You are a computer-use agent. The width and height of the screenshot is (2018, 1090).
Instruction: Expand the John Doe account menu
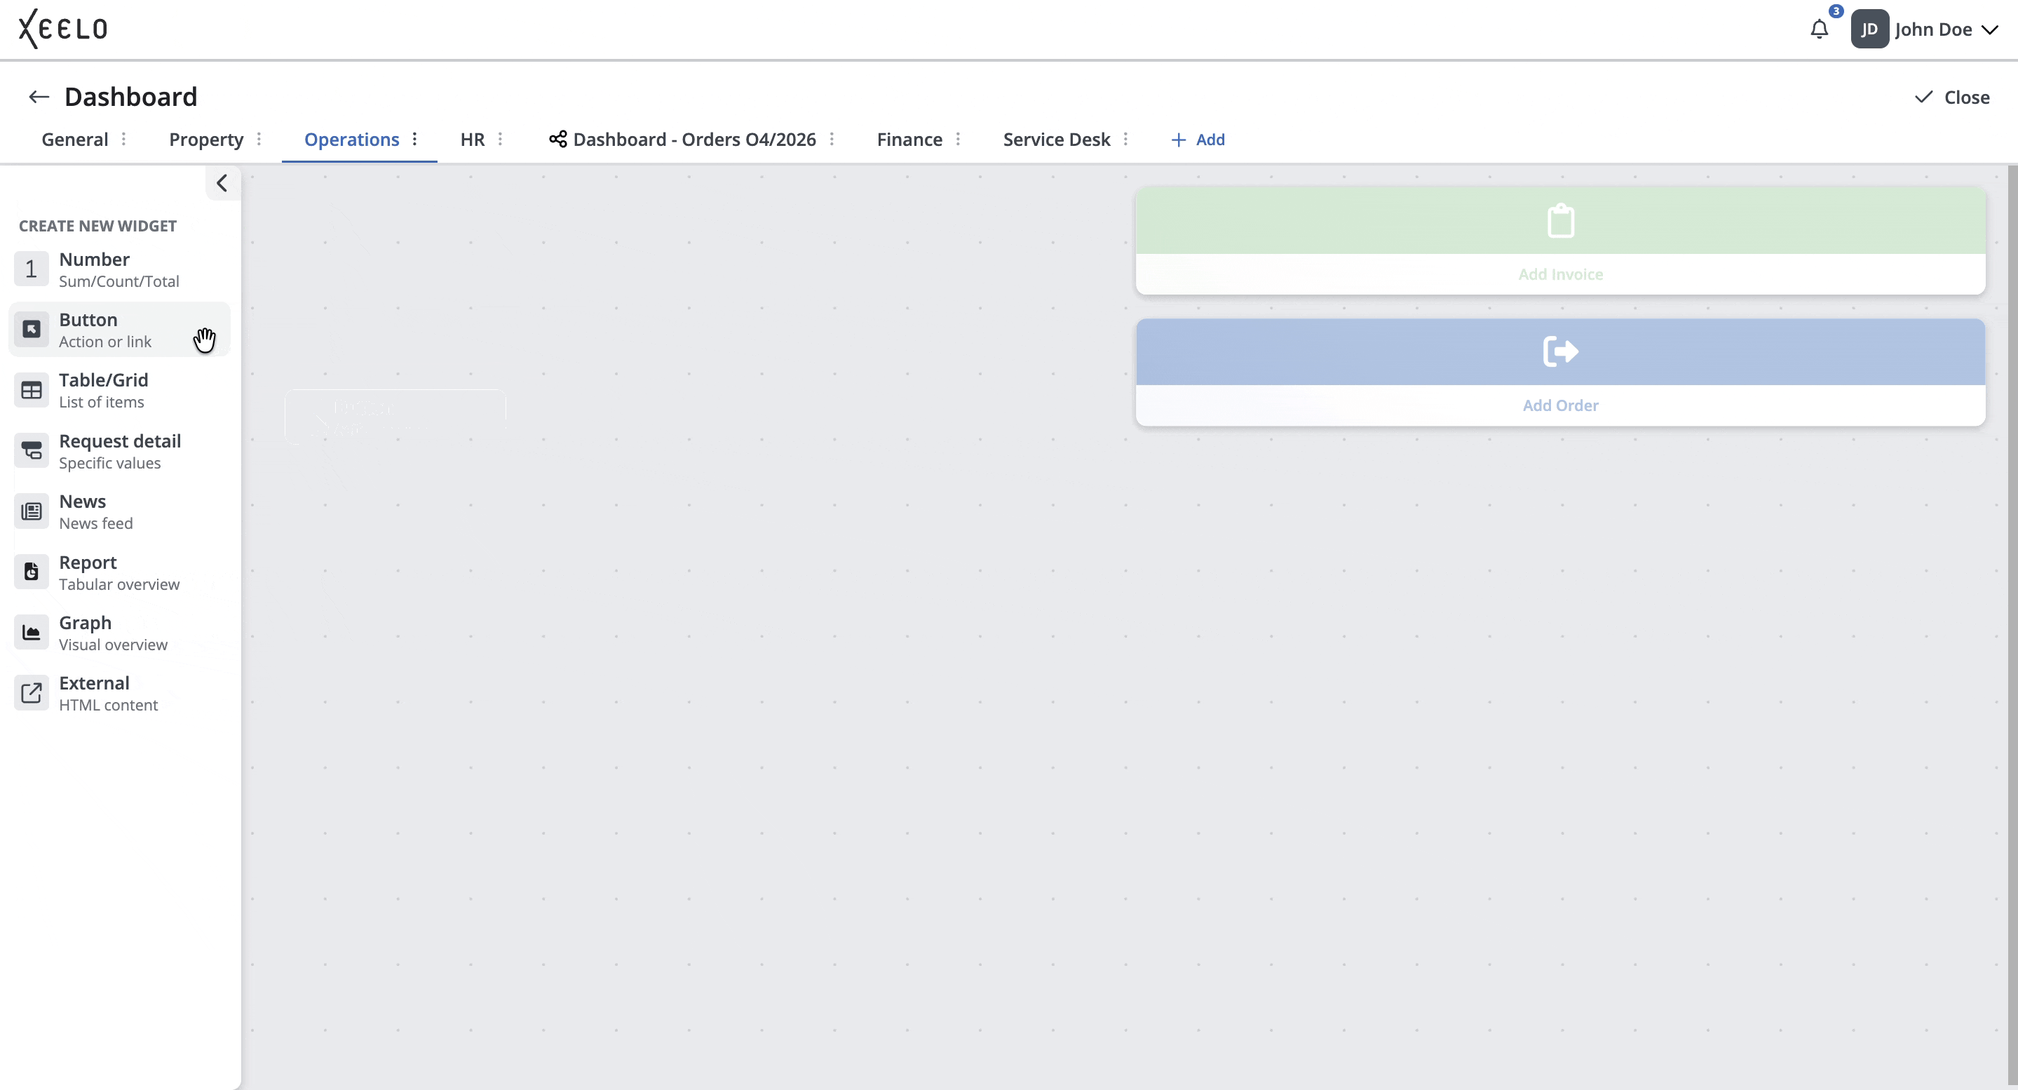click(x=1990, y=29)
